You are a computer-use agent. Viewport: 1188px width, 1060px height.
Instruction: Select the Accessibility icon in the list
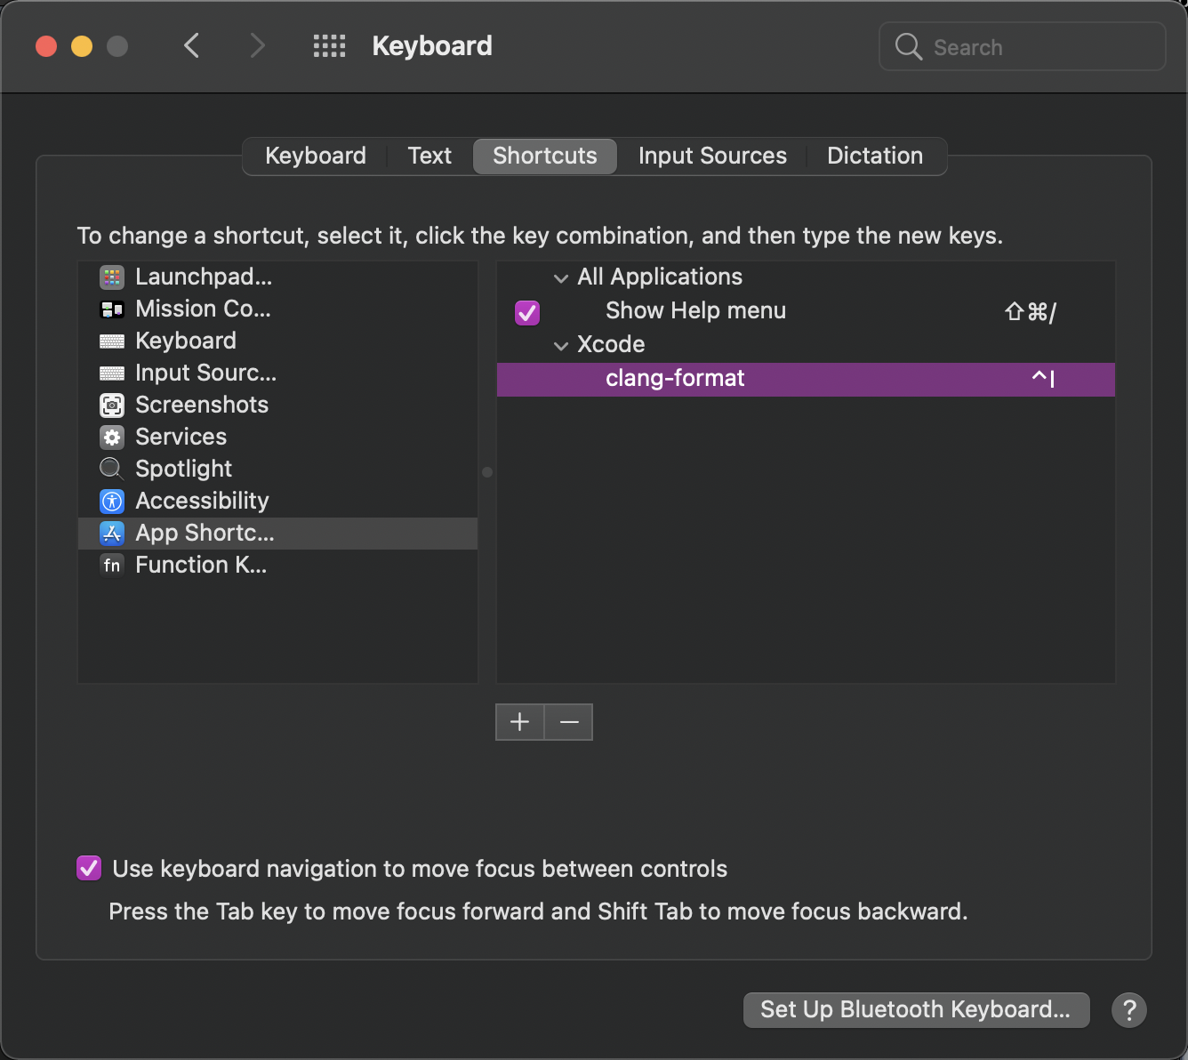(111, 502)
